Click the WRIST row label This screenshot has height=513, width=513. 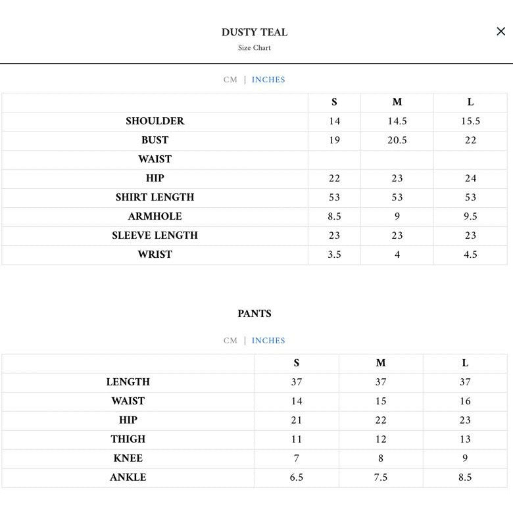pyautogui.click(x=155, y=255)
